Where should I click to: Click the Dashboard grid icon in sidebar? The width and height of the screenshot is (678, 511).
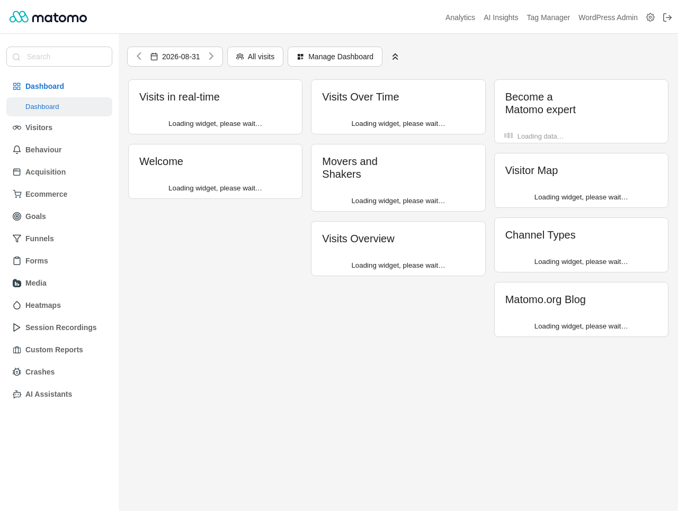17,86
